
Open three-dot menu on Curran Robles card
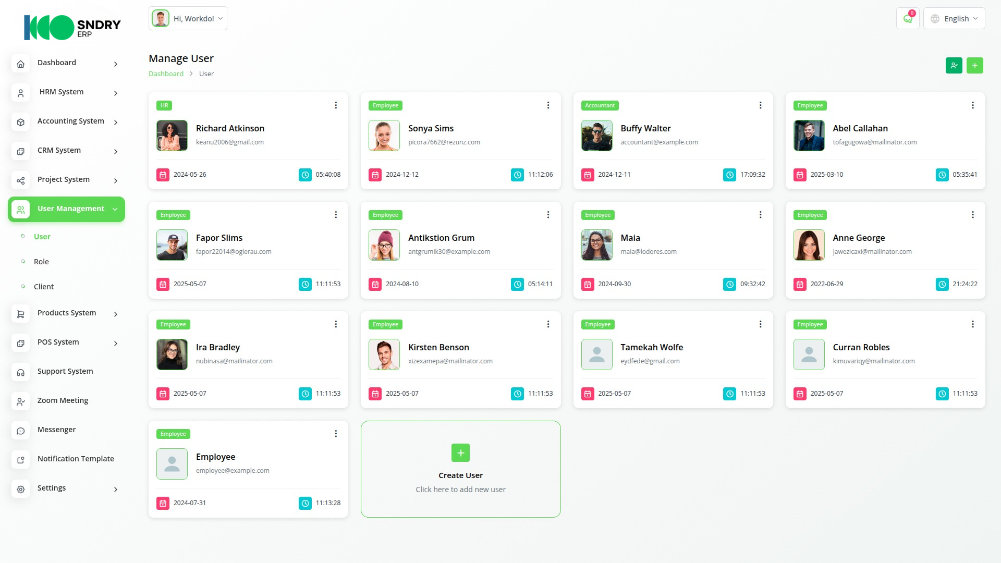pyautogui.click(x=972, y=324)
